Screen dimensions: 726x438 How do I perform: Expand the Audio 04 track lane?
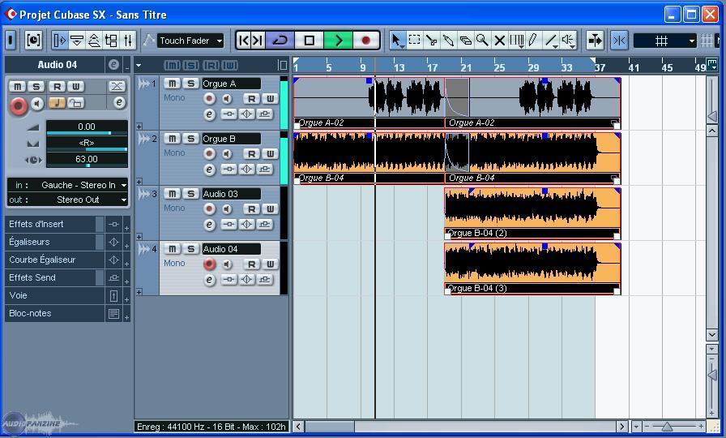[139, 292]
